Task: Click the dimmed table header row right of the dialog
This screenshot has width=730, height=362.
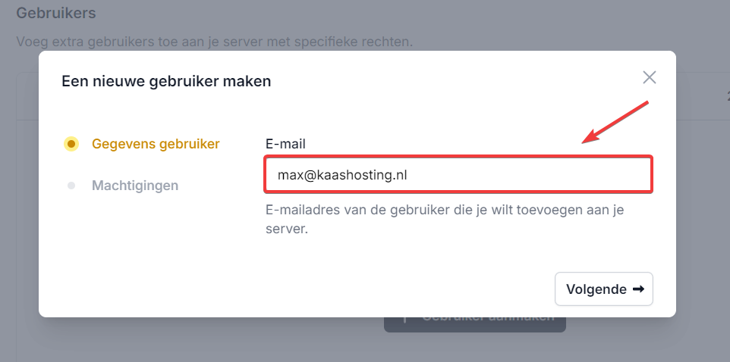Action: pos(702,97)
